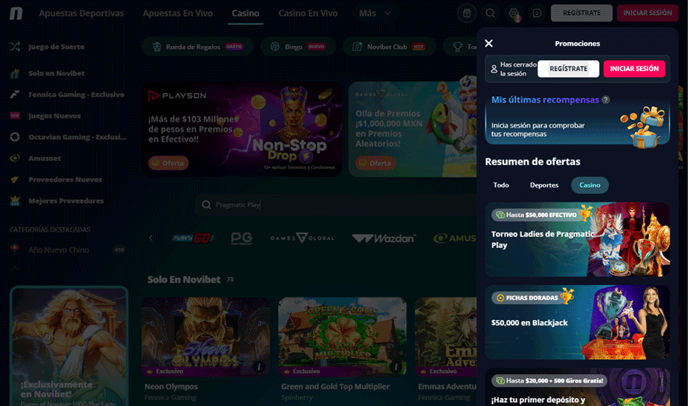The image size is (688, 406).
Task: Close the Promociones panel
Action: tap(489, 44)
